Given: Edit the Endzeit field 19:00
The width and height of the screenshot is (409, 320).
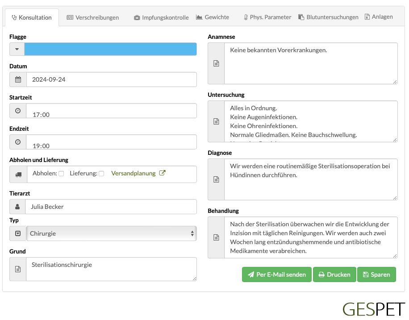Looking at the screenshot, I should (x=111, y=142).
